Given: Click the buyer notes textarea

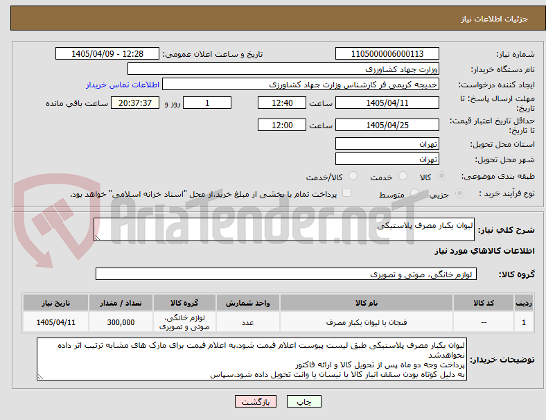Looking at the screenshot, I should tap(252, 359).
